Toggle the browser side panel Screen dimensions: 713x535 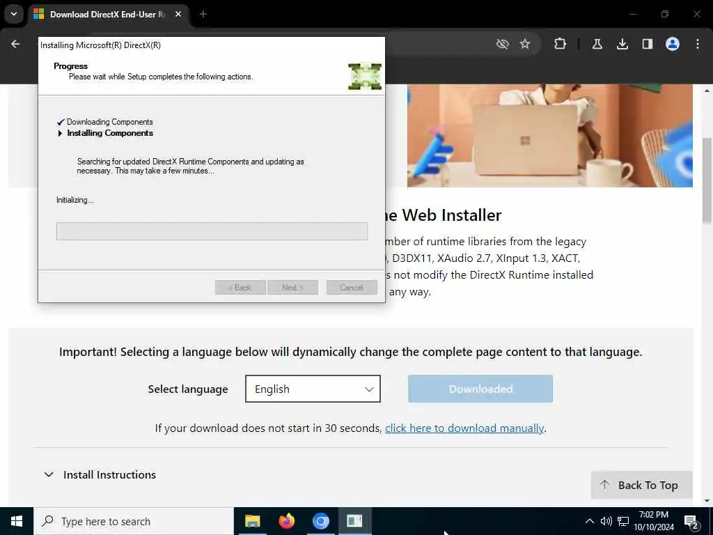pyautogui.click(x=647, y=44)
